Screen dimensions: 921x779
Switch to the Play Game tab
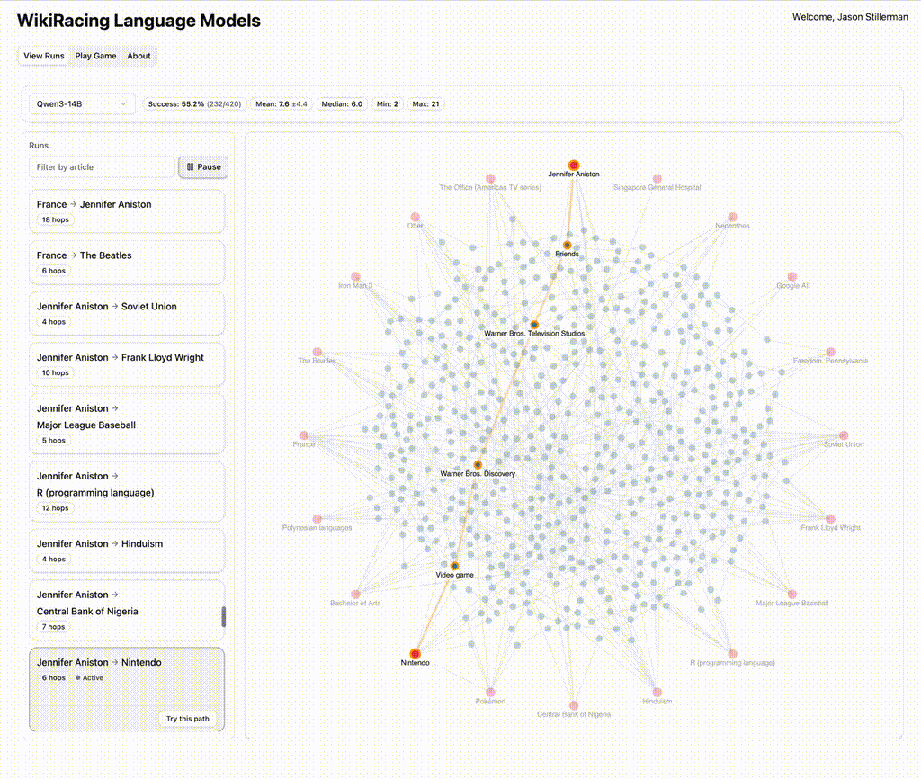tap(95, 56)
